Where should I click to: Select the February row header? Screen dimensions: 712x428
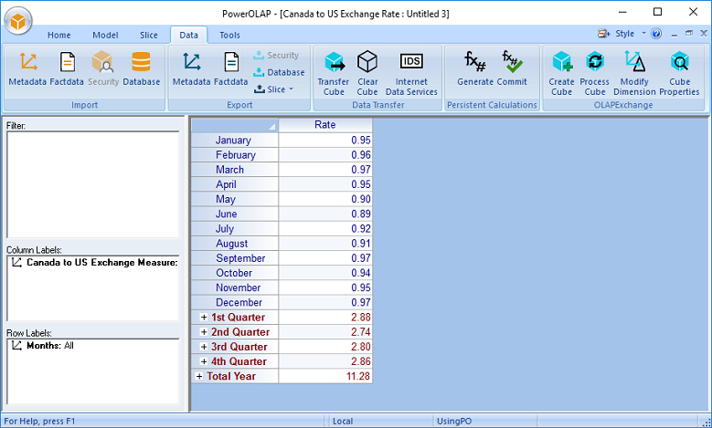pos(235,155)
